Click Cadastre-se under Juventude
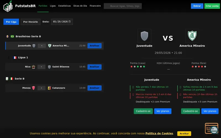This screenshot has width=221, height=138. click(143, 111)
